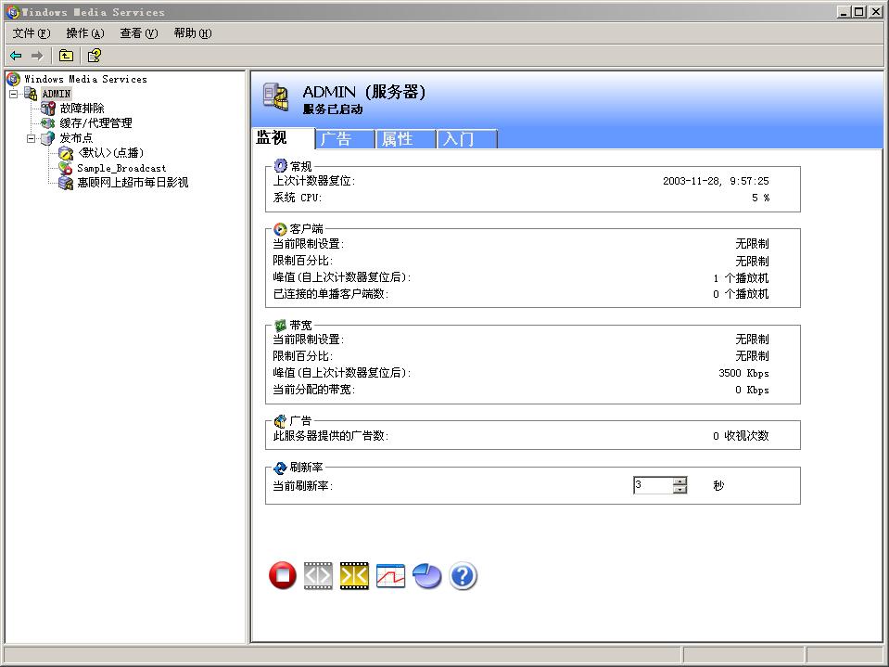
Task: Click the 发布点 tree icon
Action: point(48,138)
